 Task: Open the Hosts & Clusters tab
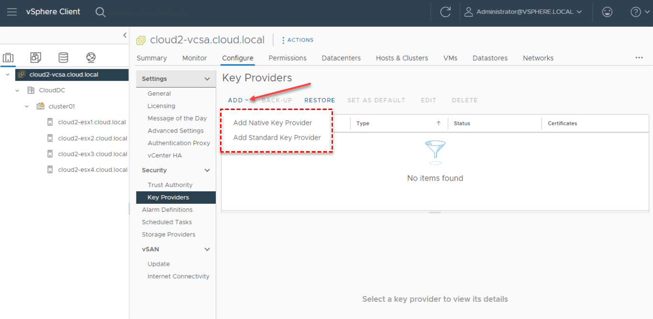[x=402, y=58]
